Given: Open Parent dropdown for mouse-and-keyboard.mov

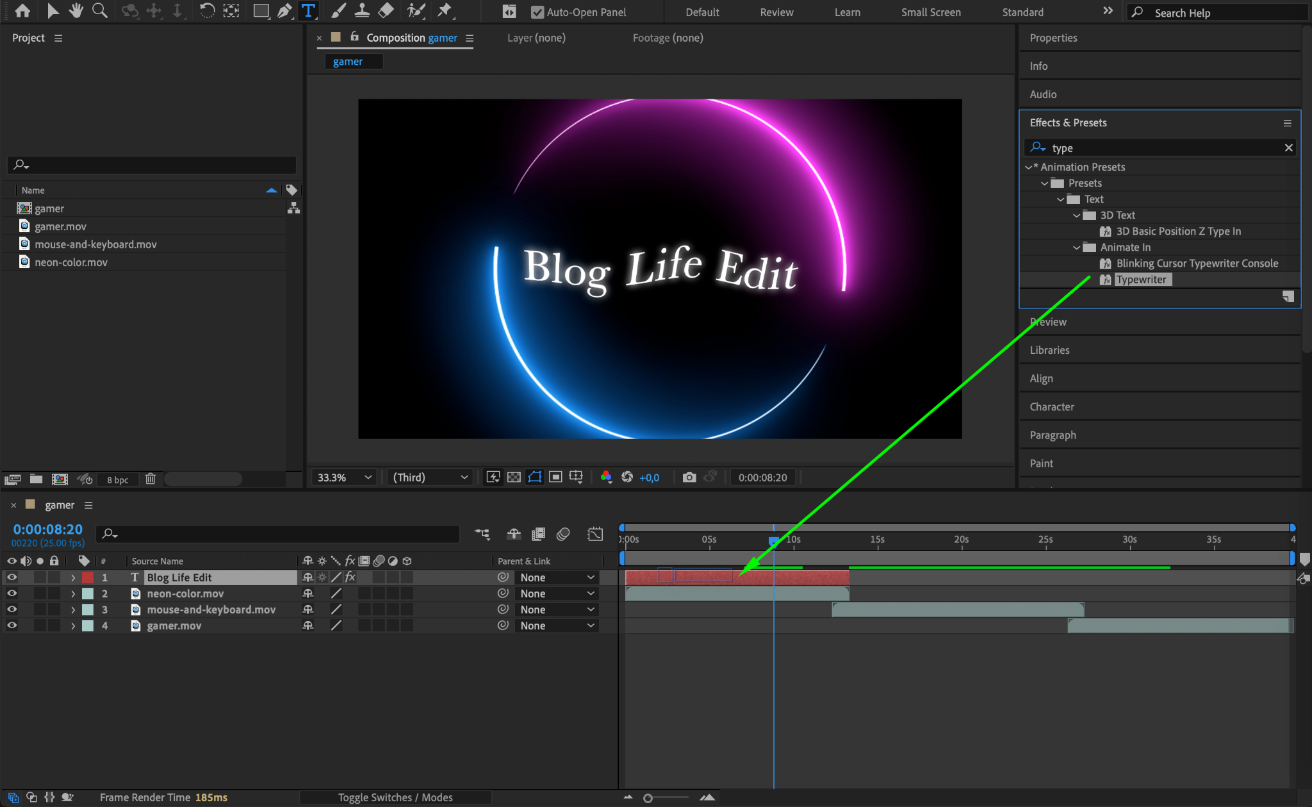Looking at the screenshot, I should click(x=556, y=610).
